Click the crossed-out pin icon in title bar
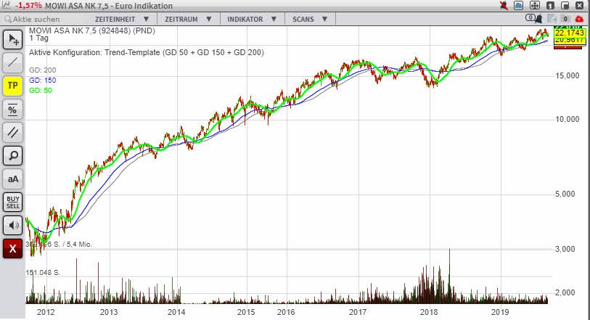This screenshot has width=590, height=320. tap(504, 6)
